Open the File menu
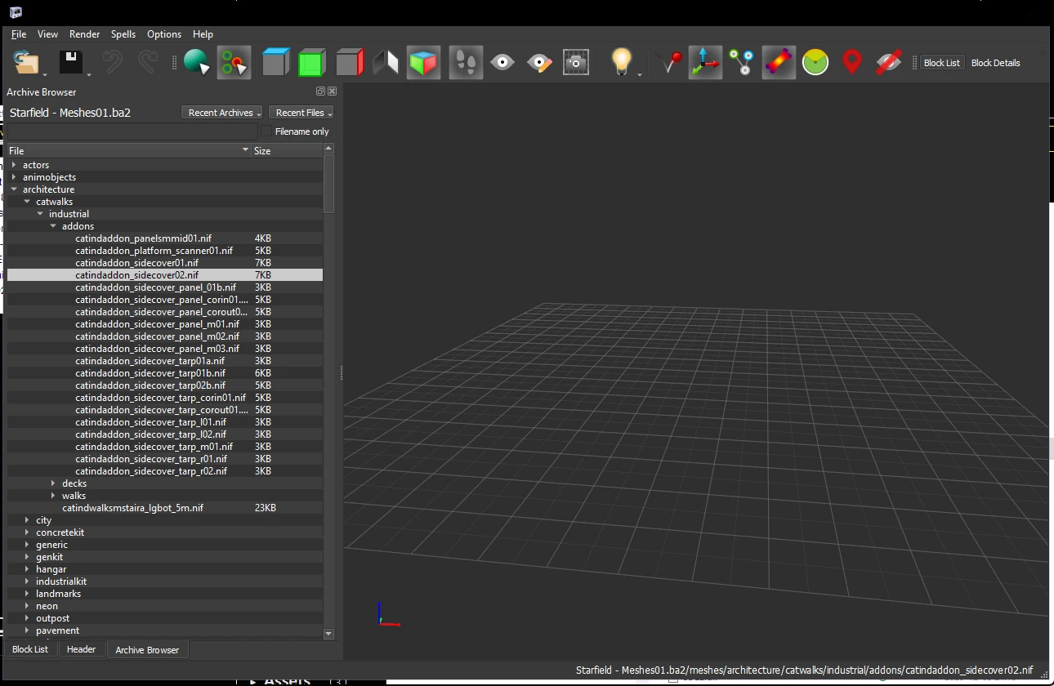 coord(19,34)
